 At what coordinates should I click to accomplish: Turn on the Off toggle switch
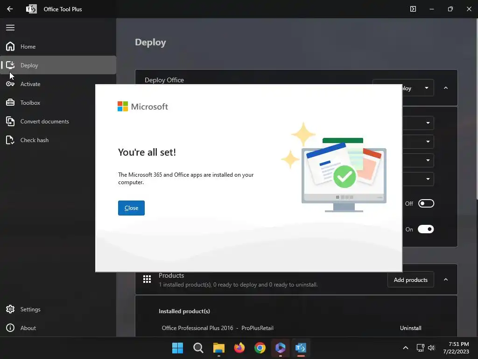(426, 203)
